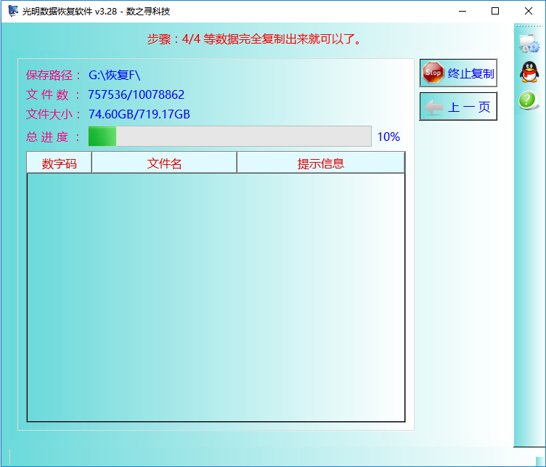The width and height of the screenshot is (546, 467).
Task: Open the settings gear icon in the sidebar
Action: point(529,44)
